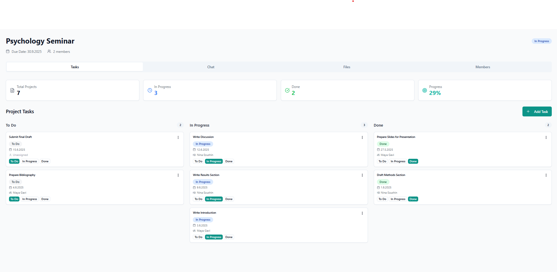Image resolution: width=557 pixels, height=272 pixels.
Task: Open options menu for Prepare Slides for Presentation
Action: 546,138
